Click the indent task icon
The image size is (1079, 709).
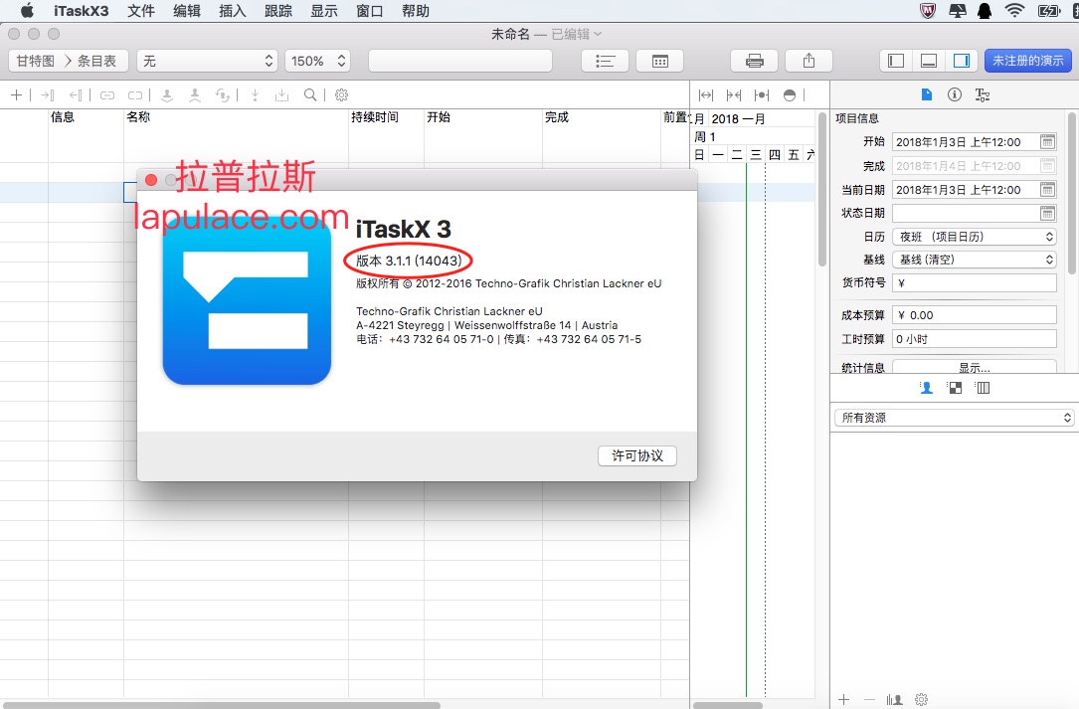(x=48, y=95)
